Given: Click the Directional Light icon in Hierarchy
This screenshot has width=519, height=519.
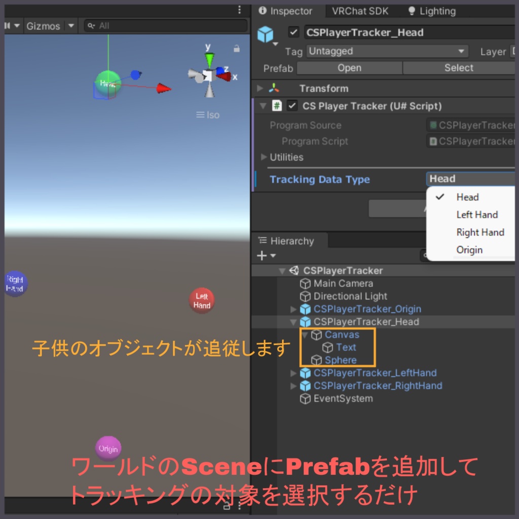Looking at the screenshot, I should tap(305, 296).
